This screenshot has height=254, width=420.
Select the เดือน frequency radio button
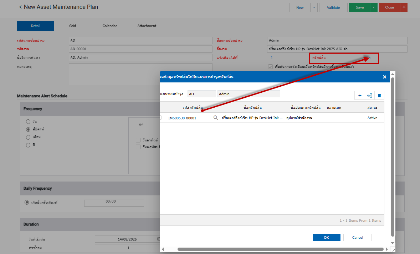coord(29,137)
